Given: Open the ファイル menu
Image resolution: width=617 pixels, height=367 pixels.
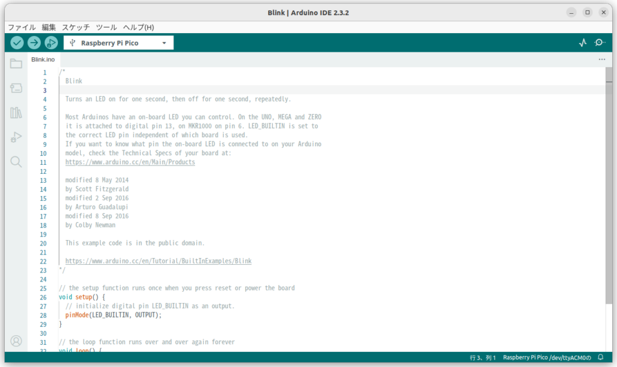Looking at the screenshot, I should coord(22,27).
